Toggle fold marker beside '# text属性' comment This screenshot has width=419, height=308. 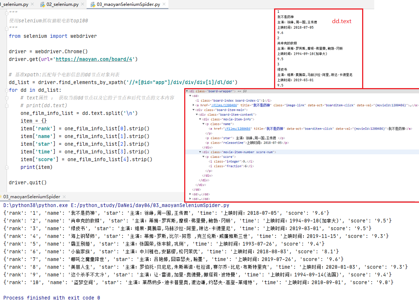point(7,98)
